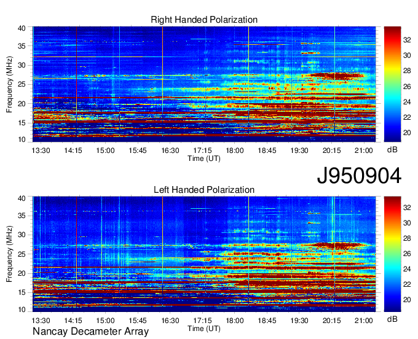The height and width of the screenshot is (339, 418).
Task: Click the 15:45 time tick on right-handed plot
Action: [x=138, y=150]
